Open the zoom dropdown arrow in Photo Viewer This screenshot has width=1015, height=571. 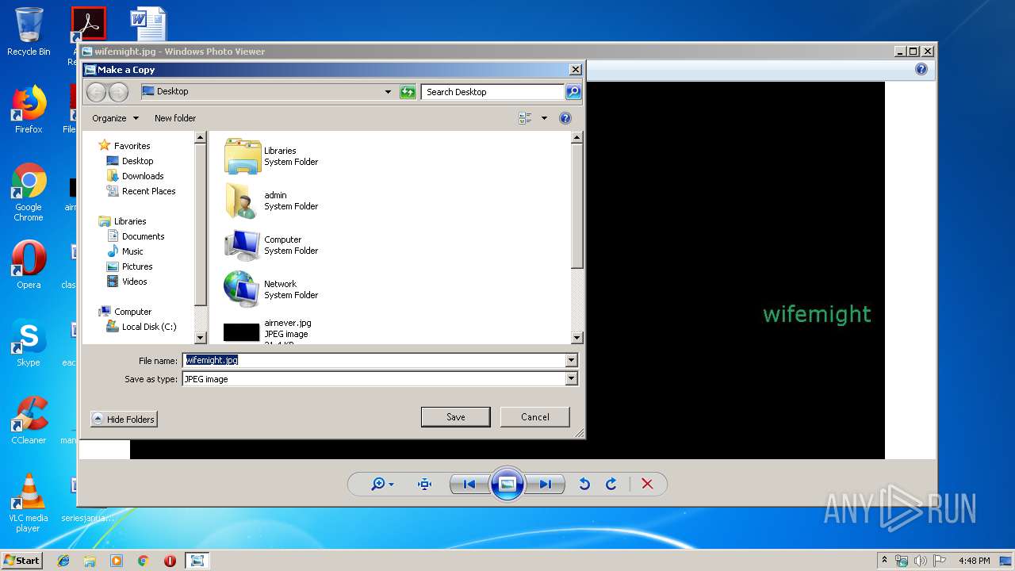tap(391, 485)
